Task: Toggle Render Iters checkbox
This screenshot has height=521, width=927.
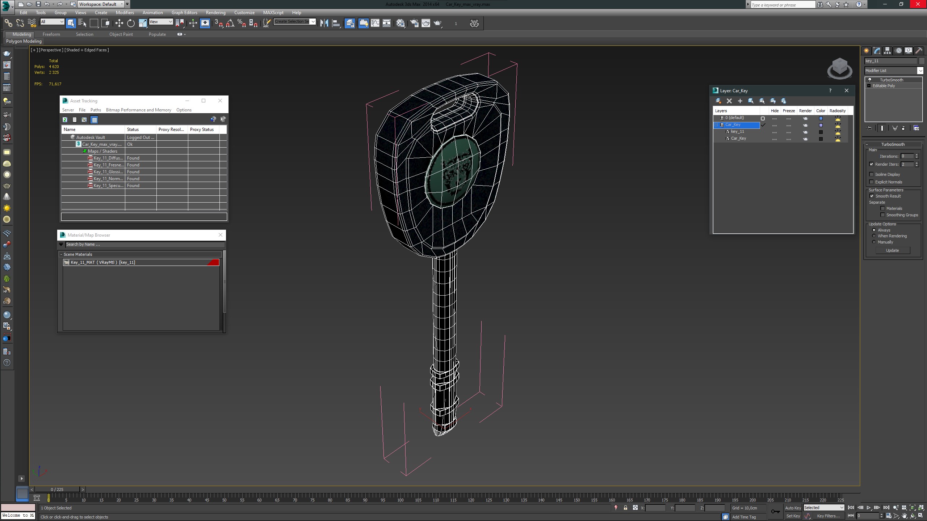Action: click(872, 164)
